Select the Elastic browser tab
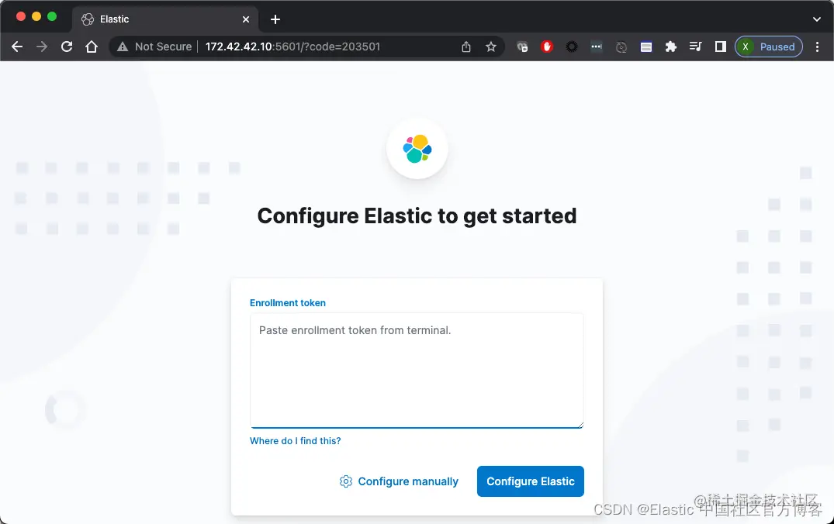Screen dimensions: 834x524 tap(165, 19)
